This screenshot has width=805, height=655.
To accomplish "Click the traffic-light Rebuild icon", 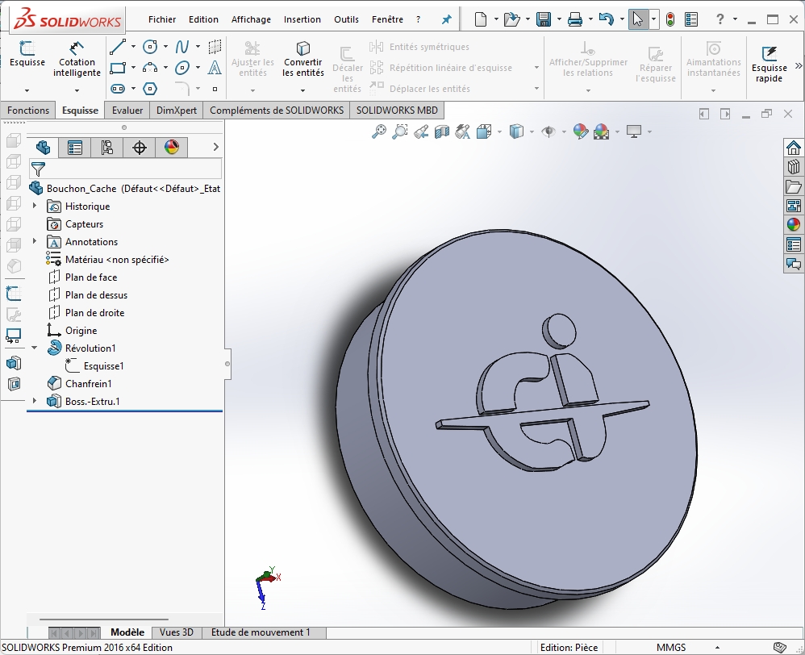I will (669, 19).
